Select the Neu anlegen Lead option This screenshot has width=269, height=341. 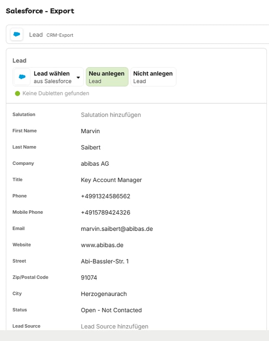click(x=107, y=77)
